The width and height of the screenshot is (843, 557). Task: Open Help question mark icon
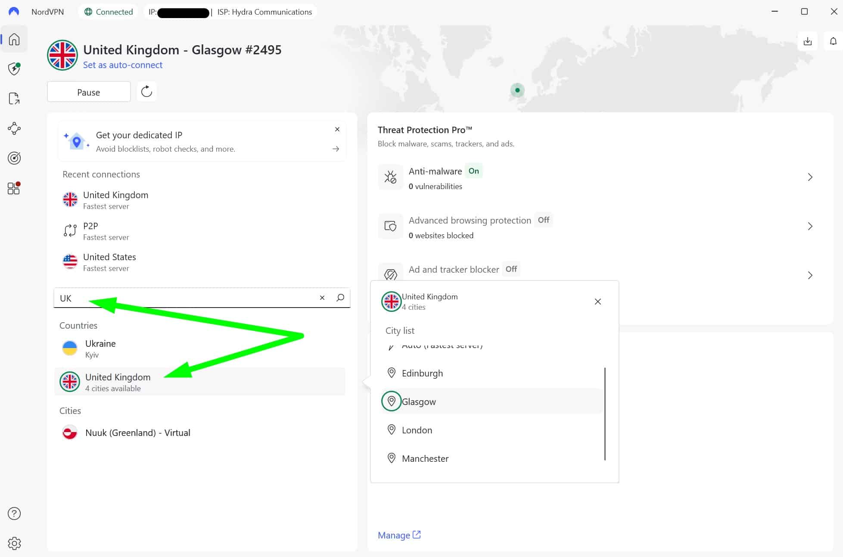[14, 513]
